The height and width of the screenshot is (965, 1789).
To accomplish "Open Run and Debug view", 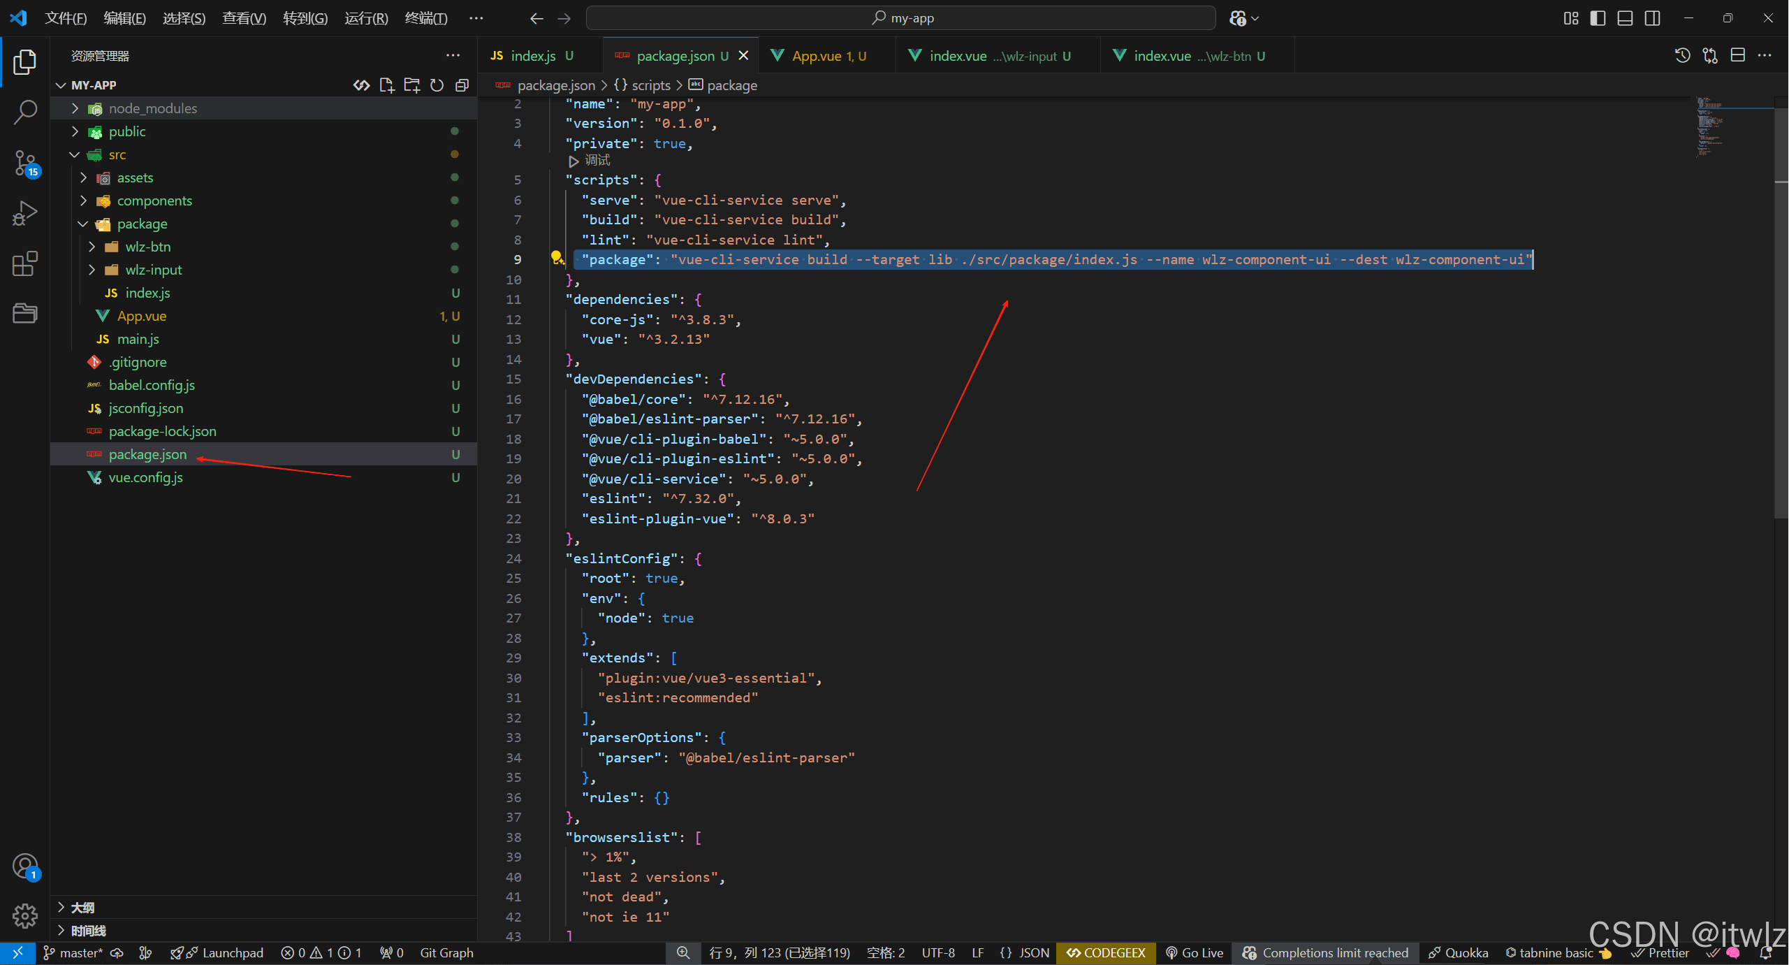I will [x=25, y=213].
